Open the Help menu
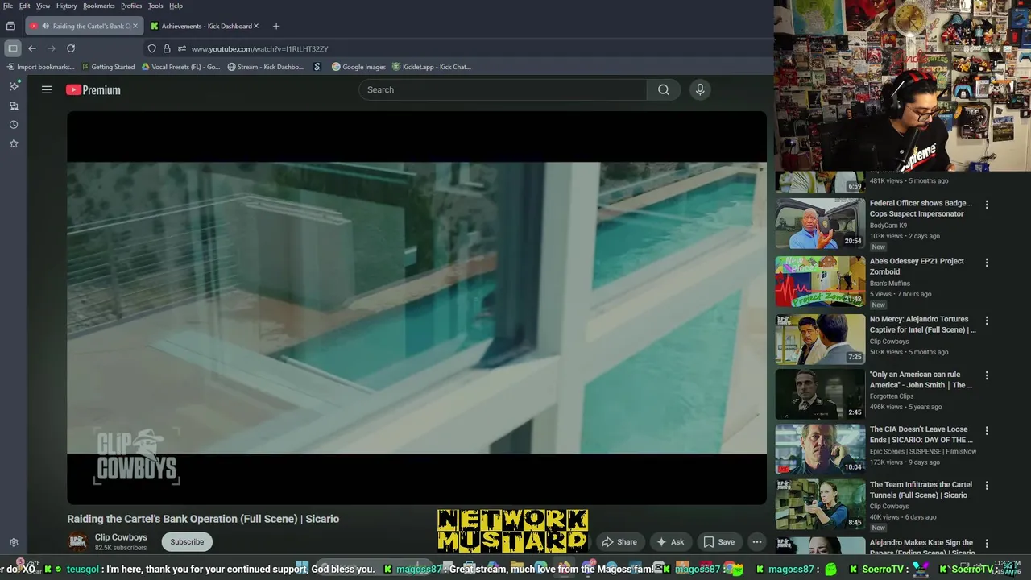The height and width of the screenshot is (580, 1031). click(x=176, y=6)
